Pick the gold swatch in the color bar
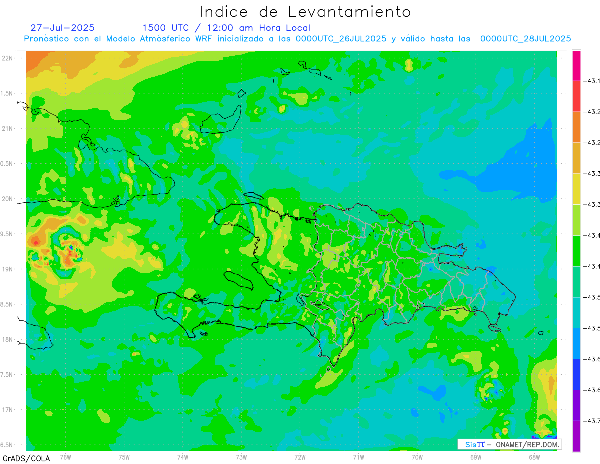600x464 pixels. (576, 158)
